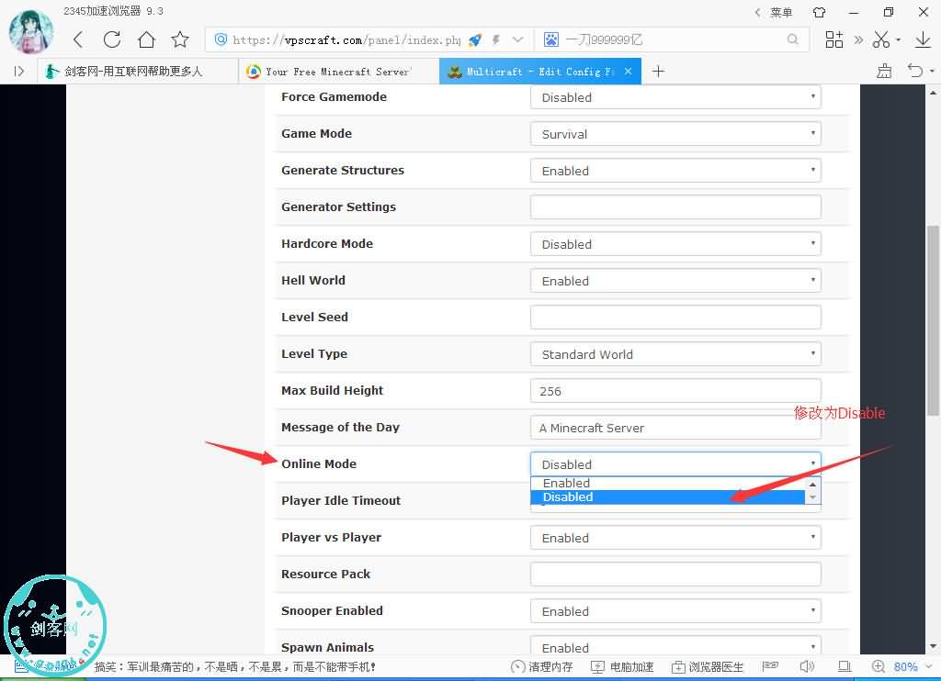Viewport: 941px width, 681px height.
Task: Open the Level Type Standard World dropdown
Action: pos(675,353)
